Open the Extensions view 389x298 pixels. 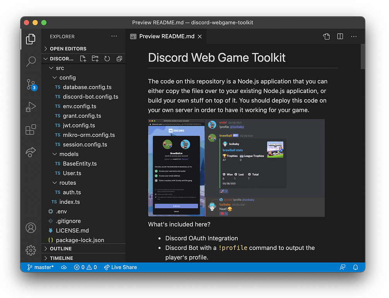click(31, 130)
